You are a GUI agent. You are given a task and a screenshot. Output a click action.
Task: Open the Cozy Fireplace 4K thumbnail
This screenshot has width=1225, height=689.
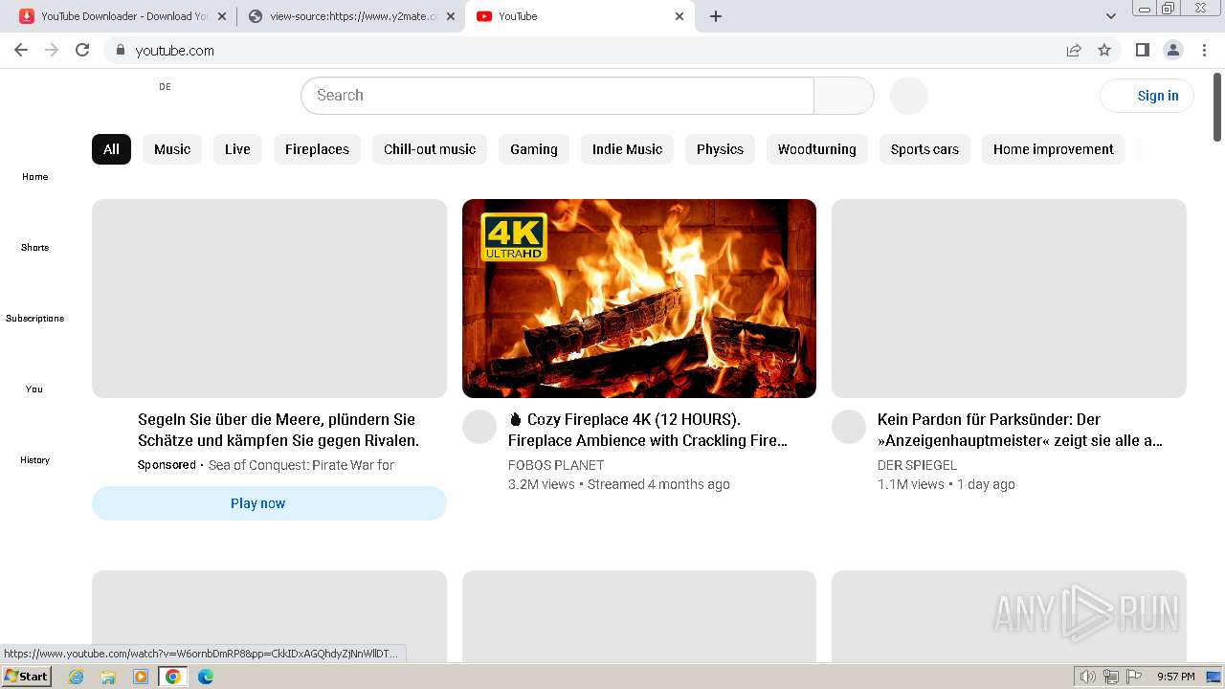click(639, 299)
